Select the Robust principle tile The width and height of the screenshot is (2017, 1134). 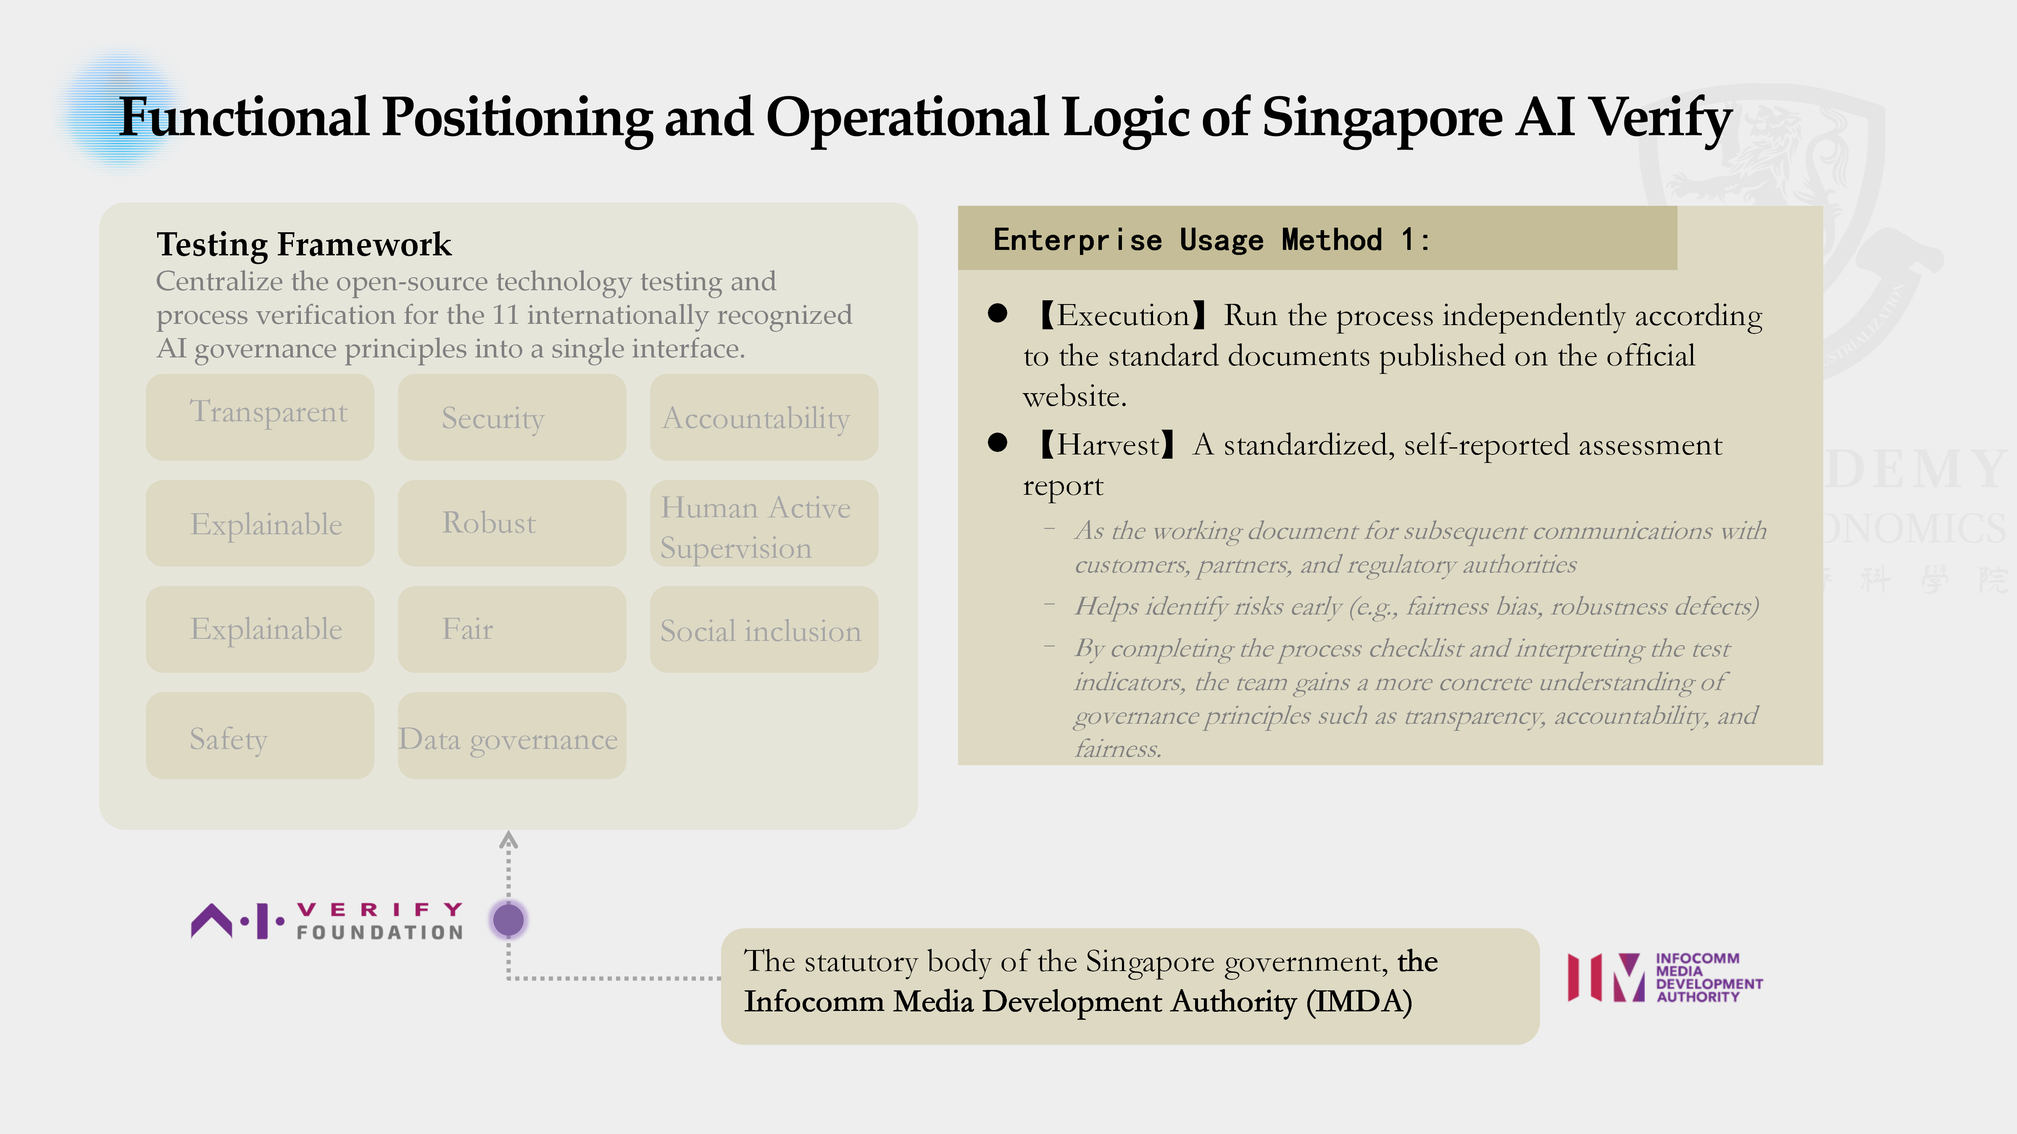pos(511,523)
